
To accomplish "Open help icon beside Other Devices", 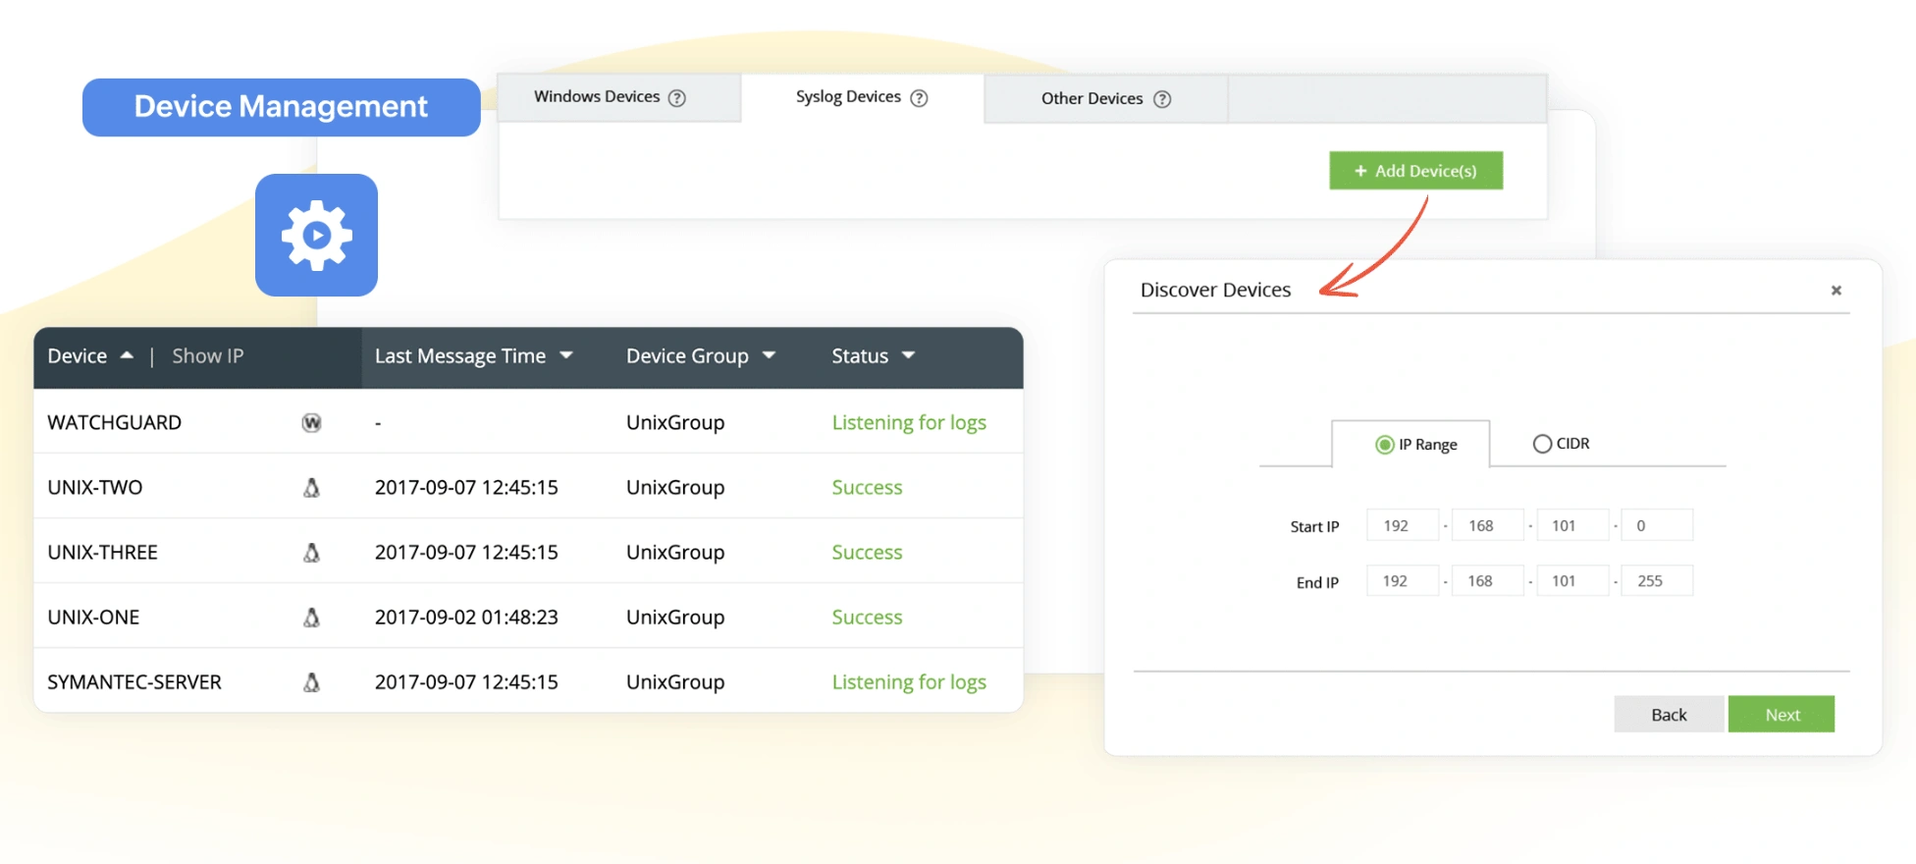I will click(x=1162, y=99).
